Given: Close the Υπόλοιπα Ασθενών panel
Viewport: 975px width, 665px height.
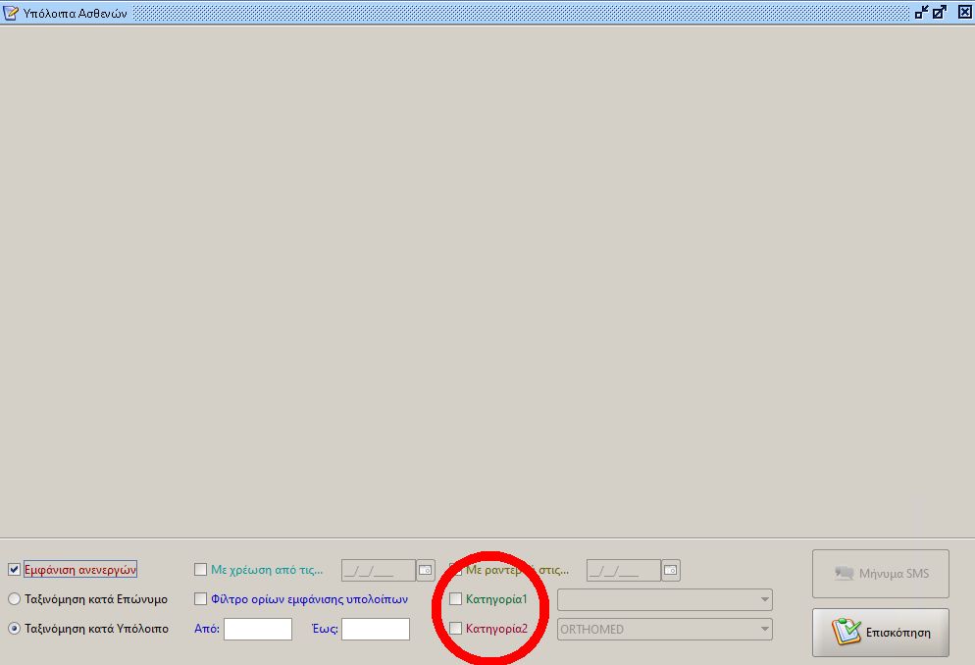Looking at the screenshot, I should [x=964, y=12].
